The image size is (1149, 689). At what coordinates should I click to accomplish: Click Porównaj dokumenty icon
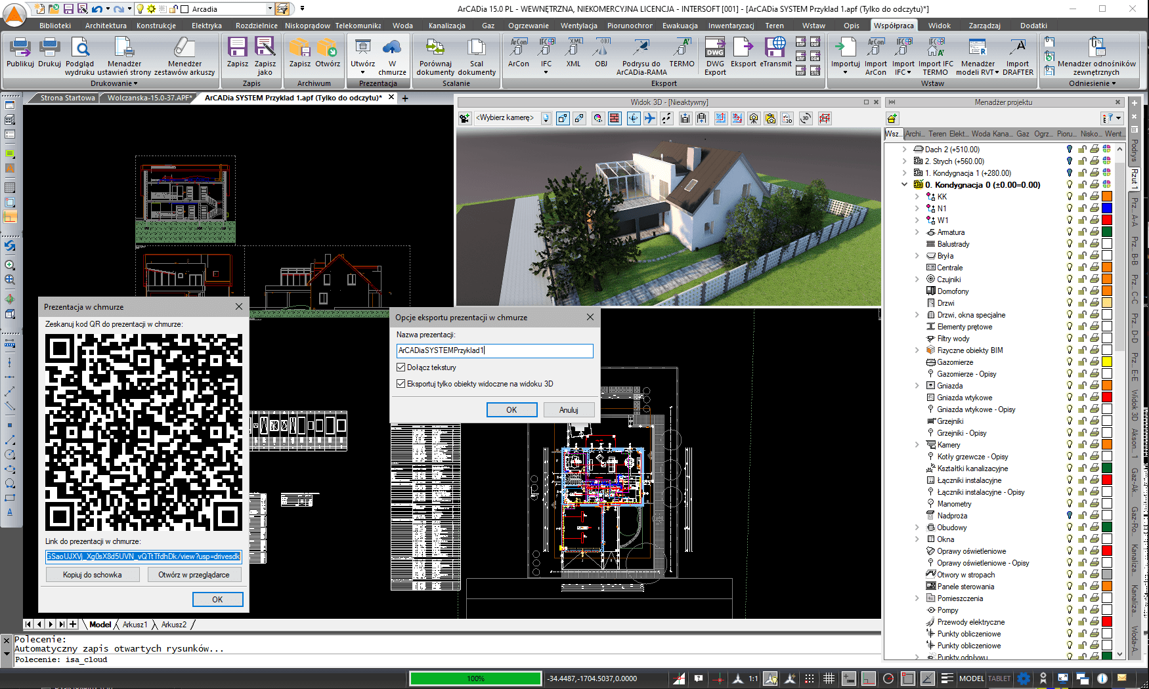(435, 56)
